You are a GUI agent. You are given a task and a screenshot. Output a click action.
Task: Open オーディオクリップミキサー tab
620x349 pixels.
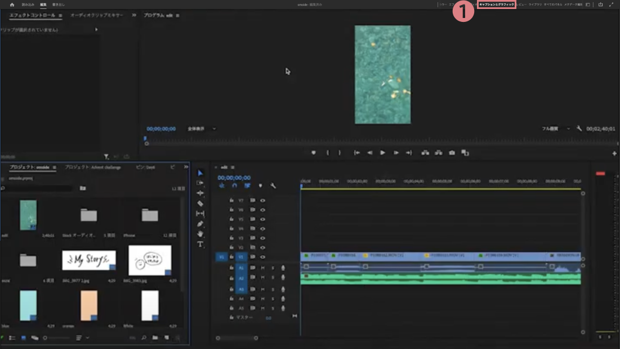point(97,15)
